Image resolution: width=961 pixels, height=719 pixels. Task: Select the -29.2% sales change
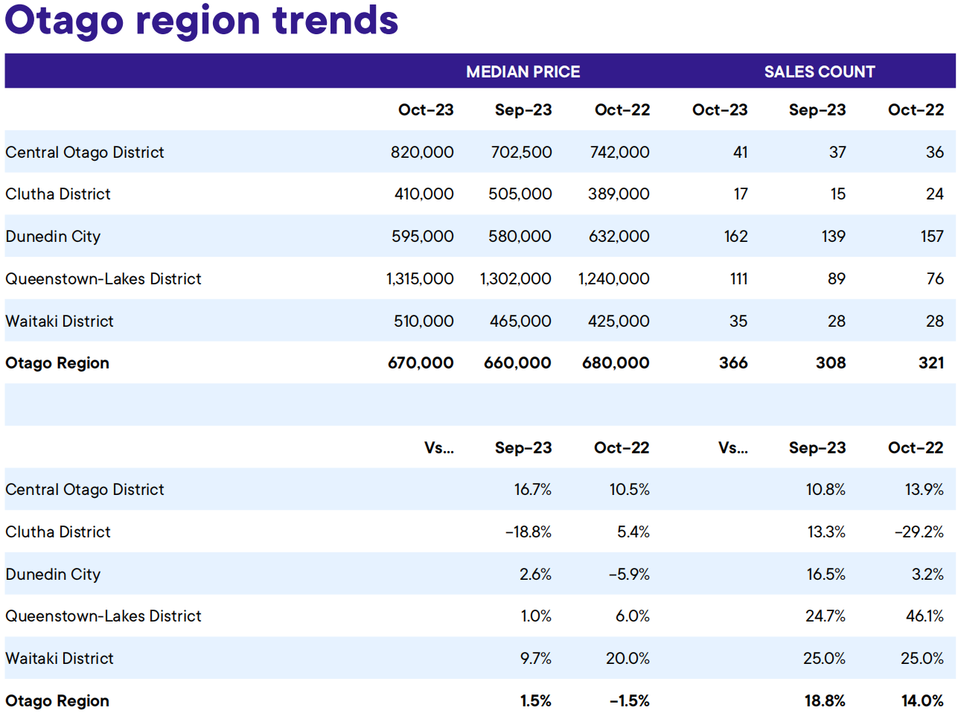click(x=919, y=531)
